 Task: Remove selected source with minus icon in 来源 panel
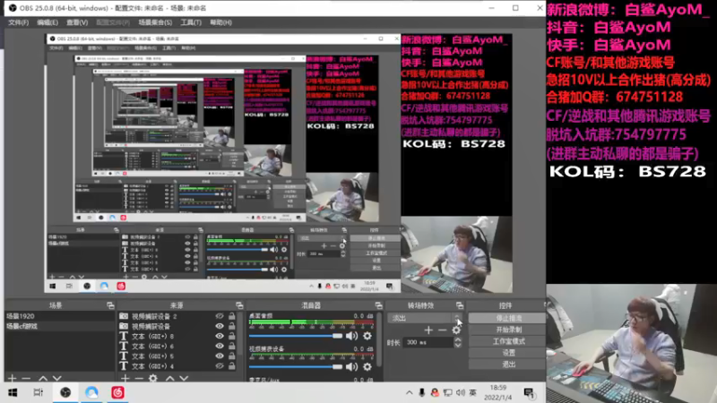(139, 378)
